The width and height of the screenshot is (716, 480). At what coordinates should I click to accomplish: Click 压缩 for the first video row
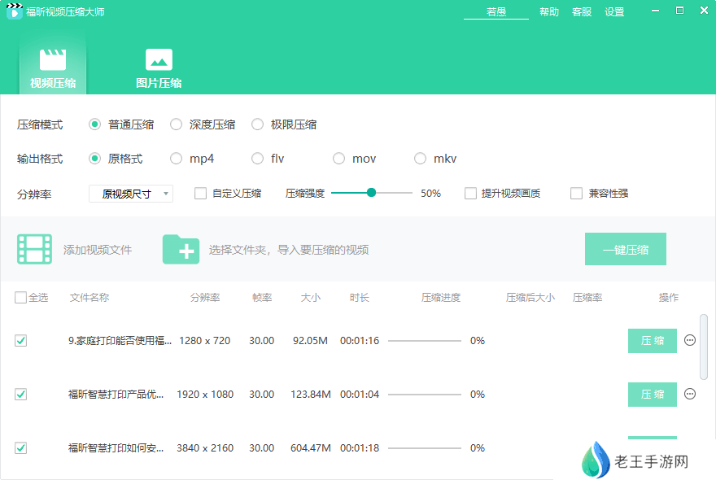(652, 341)
